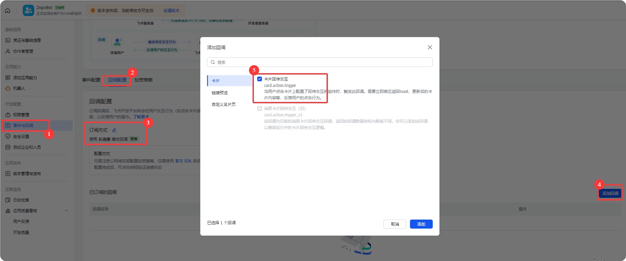Switch to the 事件配置 tab
The image size is (626, 261).
pyautogui.click(x=91, y=80)
